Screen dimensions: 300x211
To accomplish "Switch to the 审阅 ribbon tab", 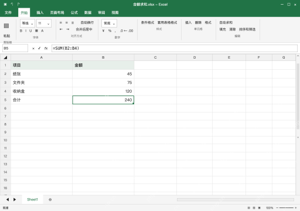I will [x=101, y=13].
